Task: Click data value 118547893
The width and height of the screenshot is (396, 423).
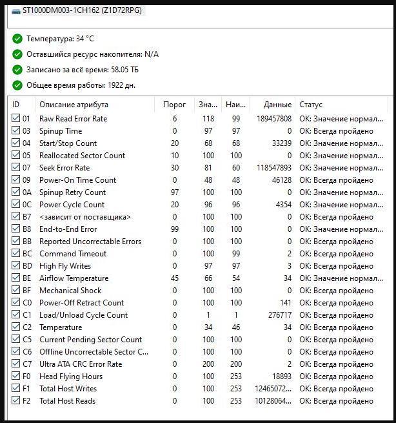Action: coord(274,168)
